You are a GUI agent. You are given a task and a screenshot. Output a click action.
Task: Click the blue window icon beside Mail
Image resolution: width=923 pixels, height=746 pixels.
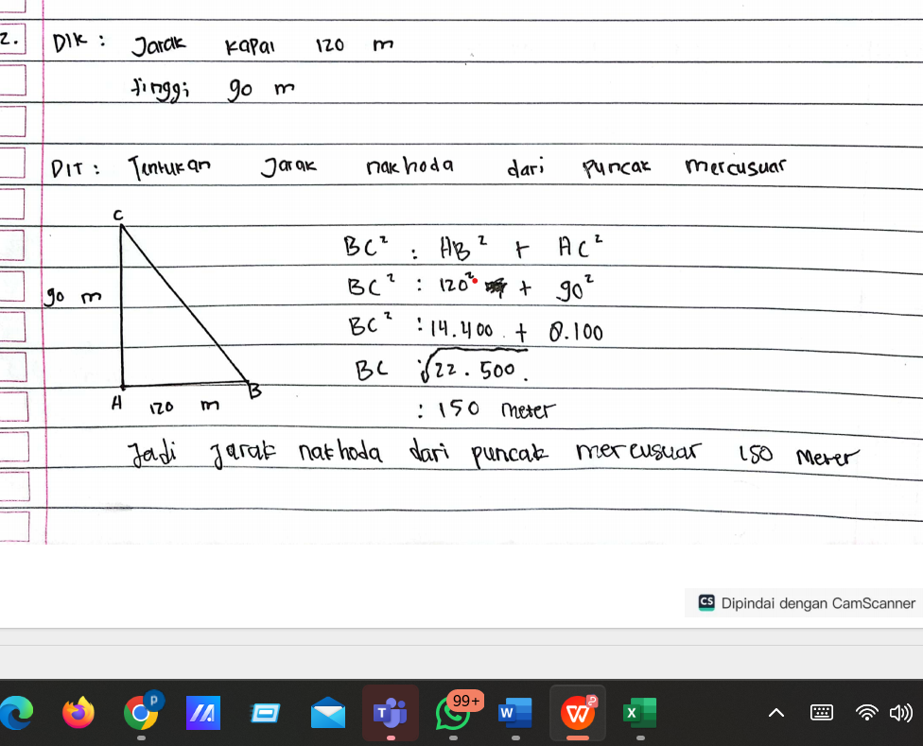[x=265, y=712]
